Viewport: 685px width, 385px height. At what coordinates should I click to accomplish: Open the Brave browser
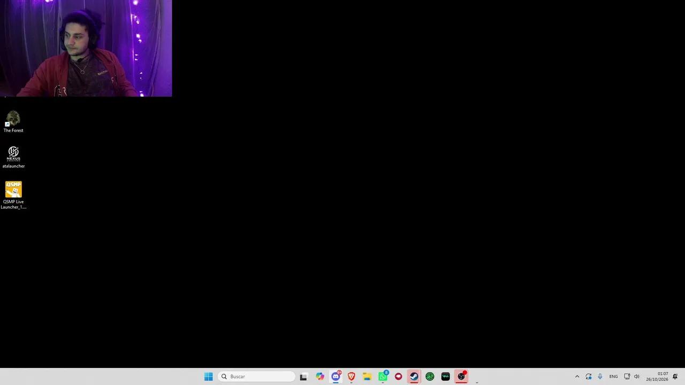[351, 376]
